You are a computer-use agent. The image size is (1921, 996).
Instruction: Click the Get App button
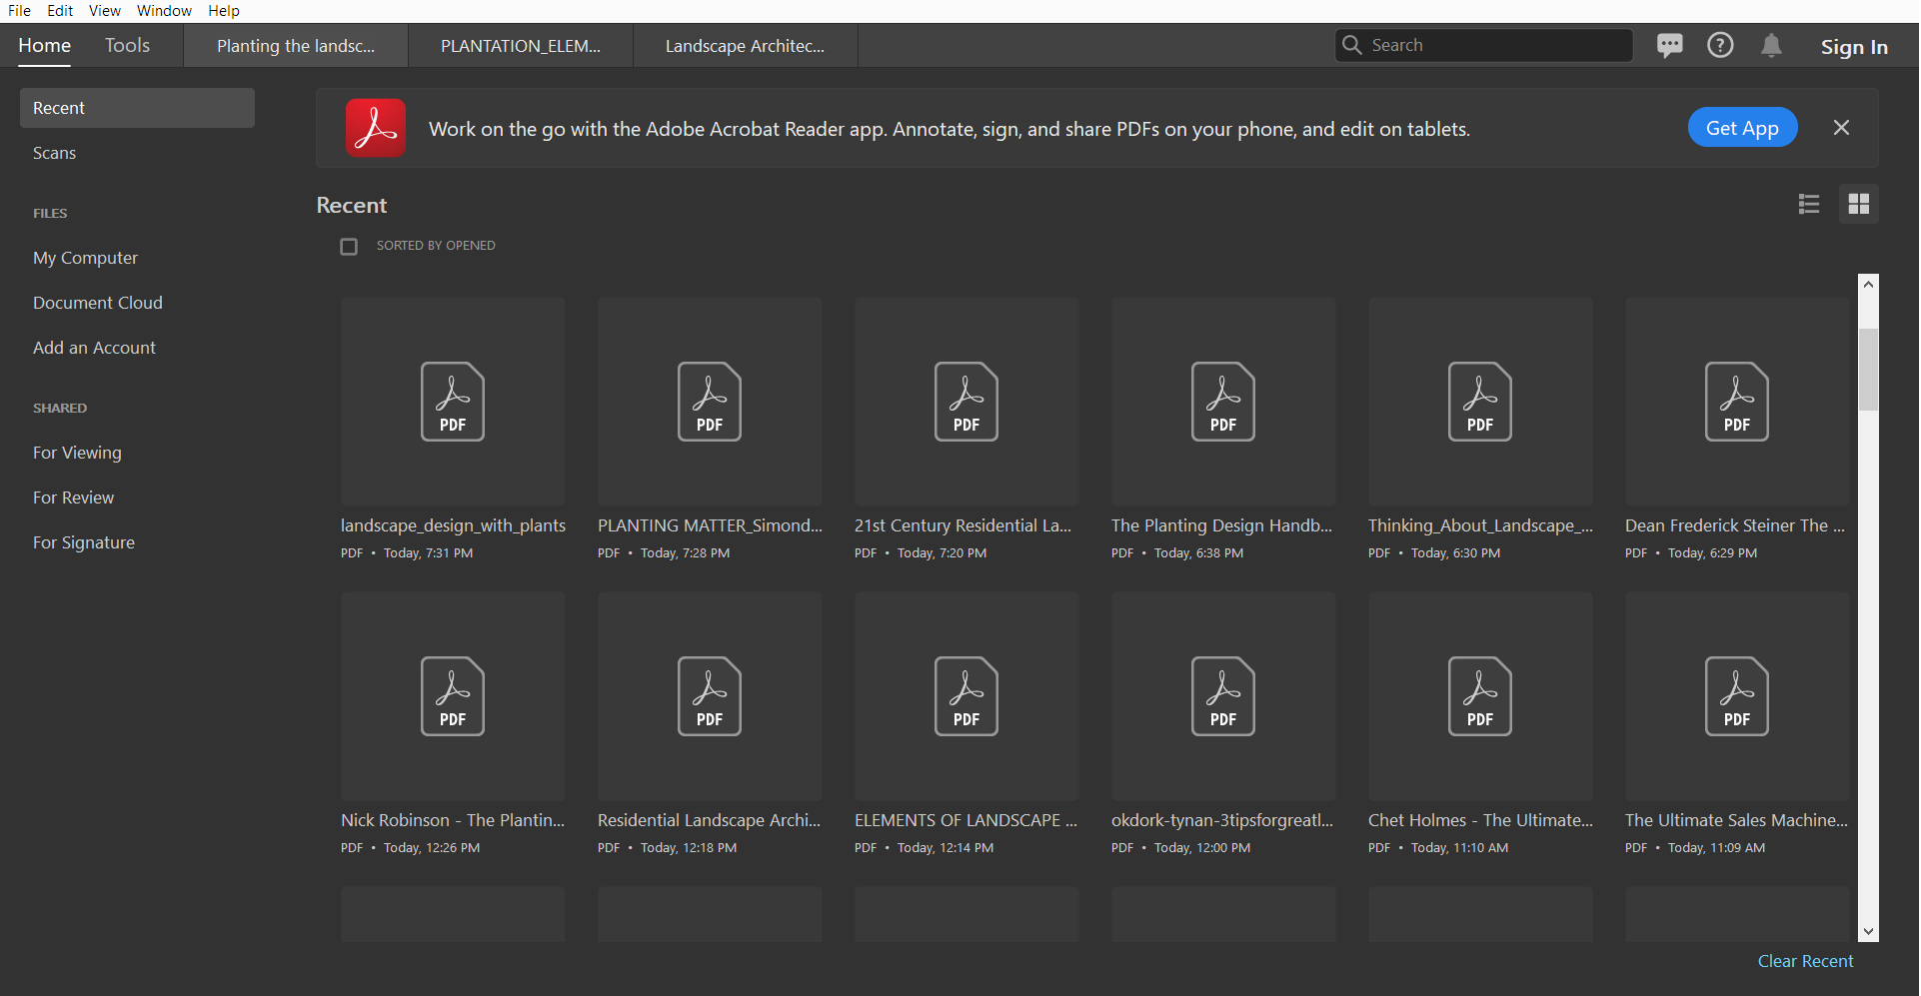[1741, 127]
